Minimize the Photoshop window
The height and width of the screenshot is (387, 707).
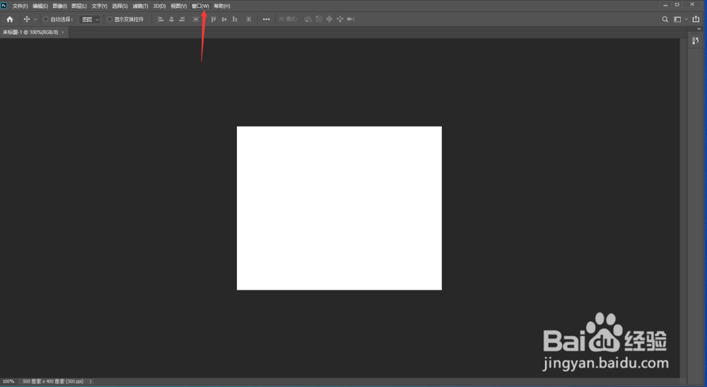pyautogui.click(x=665, y=5)
